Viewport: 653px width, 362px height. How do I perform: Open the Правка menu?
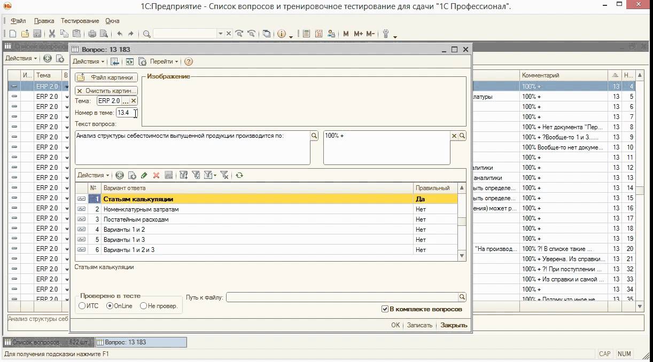coord(44,21)
